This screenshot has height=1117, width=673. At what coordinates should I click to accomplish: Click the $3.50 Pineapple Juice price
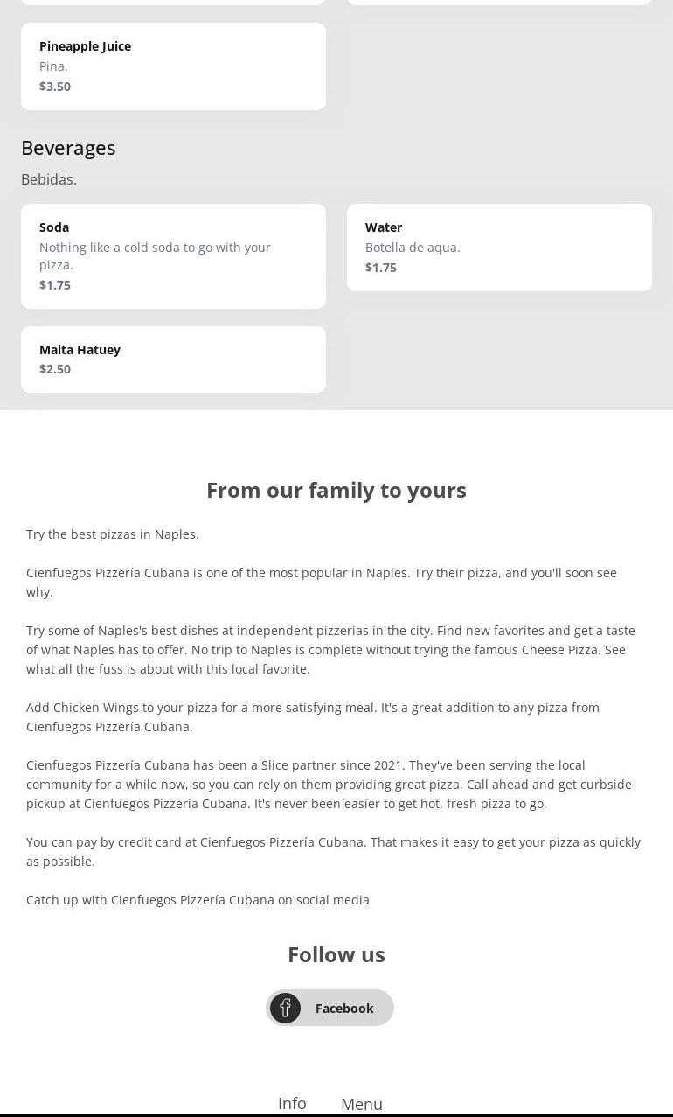(55, 87)
